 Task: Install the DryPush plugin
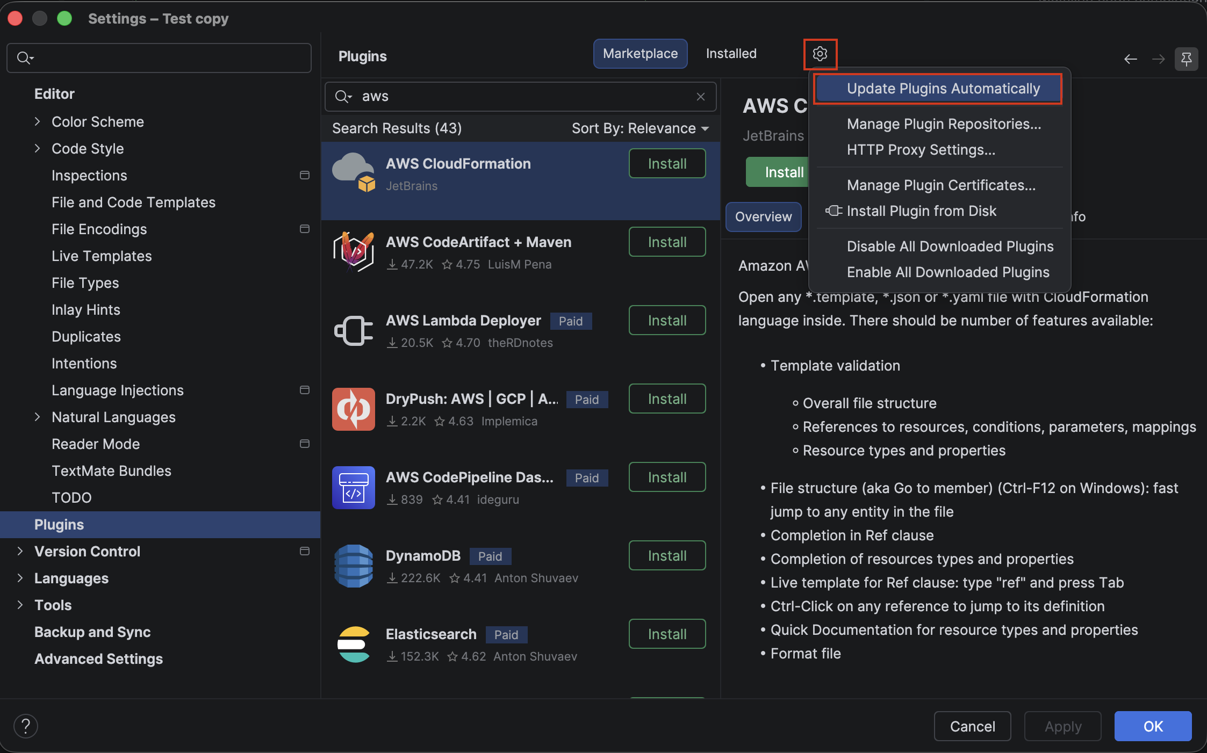667,399
